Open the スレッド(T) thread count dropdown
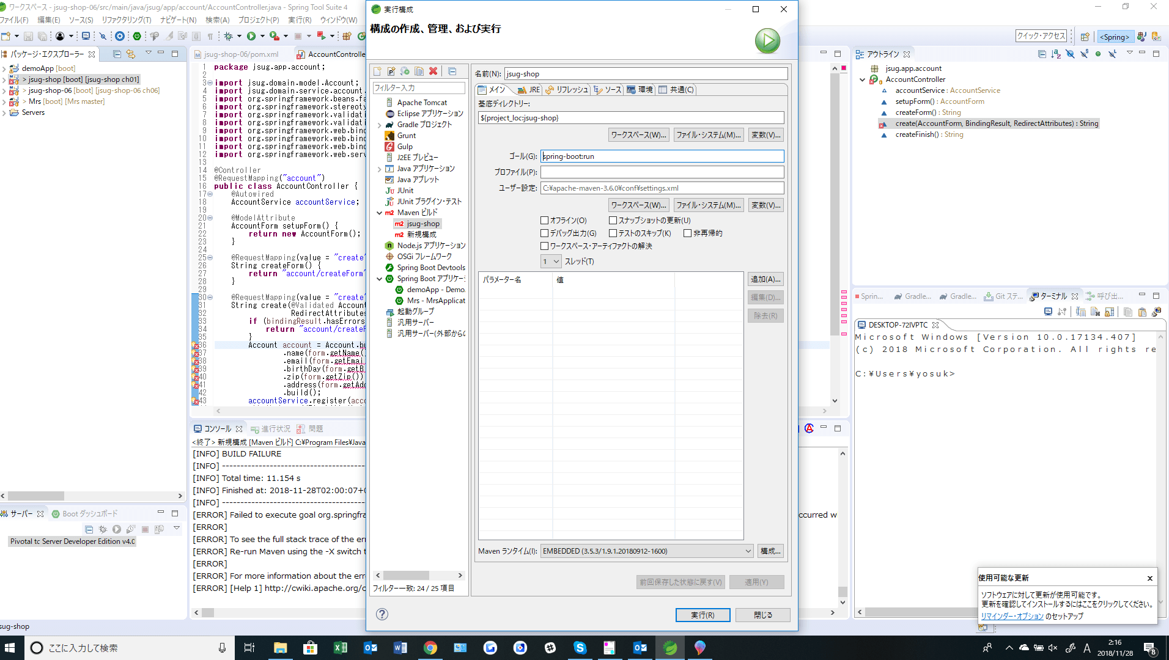 pos(551,262)
